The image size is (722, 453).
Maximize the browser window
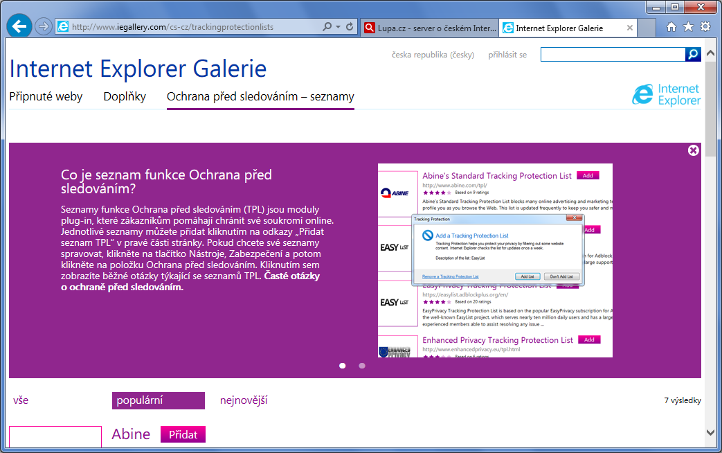pyautogui.click(x=675, y=7)
